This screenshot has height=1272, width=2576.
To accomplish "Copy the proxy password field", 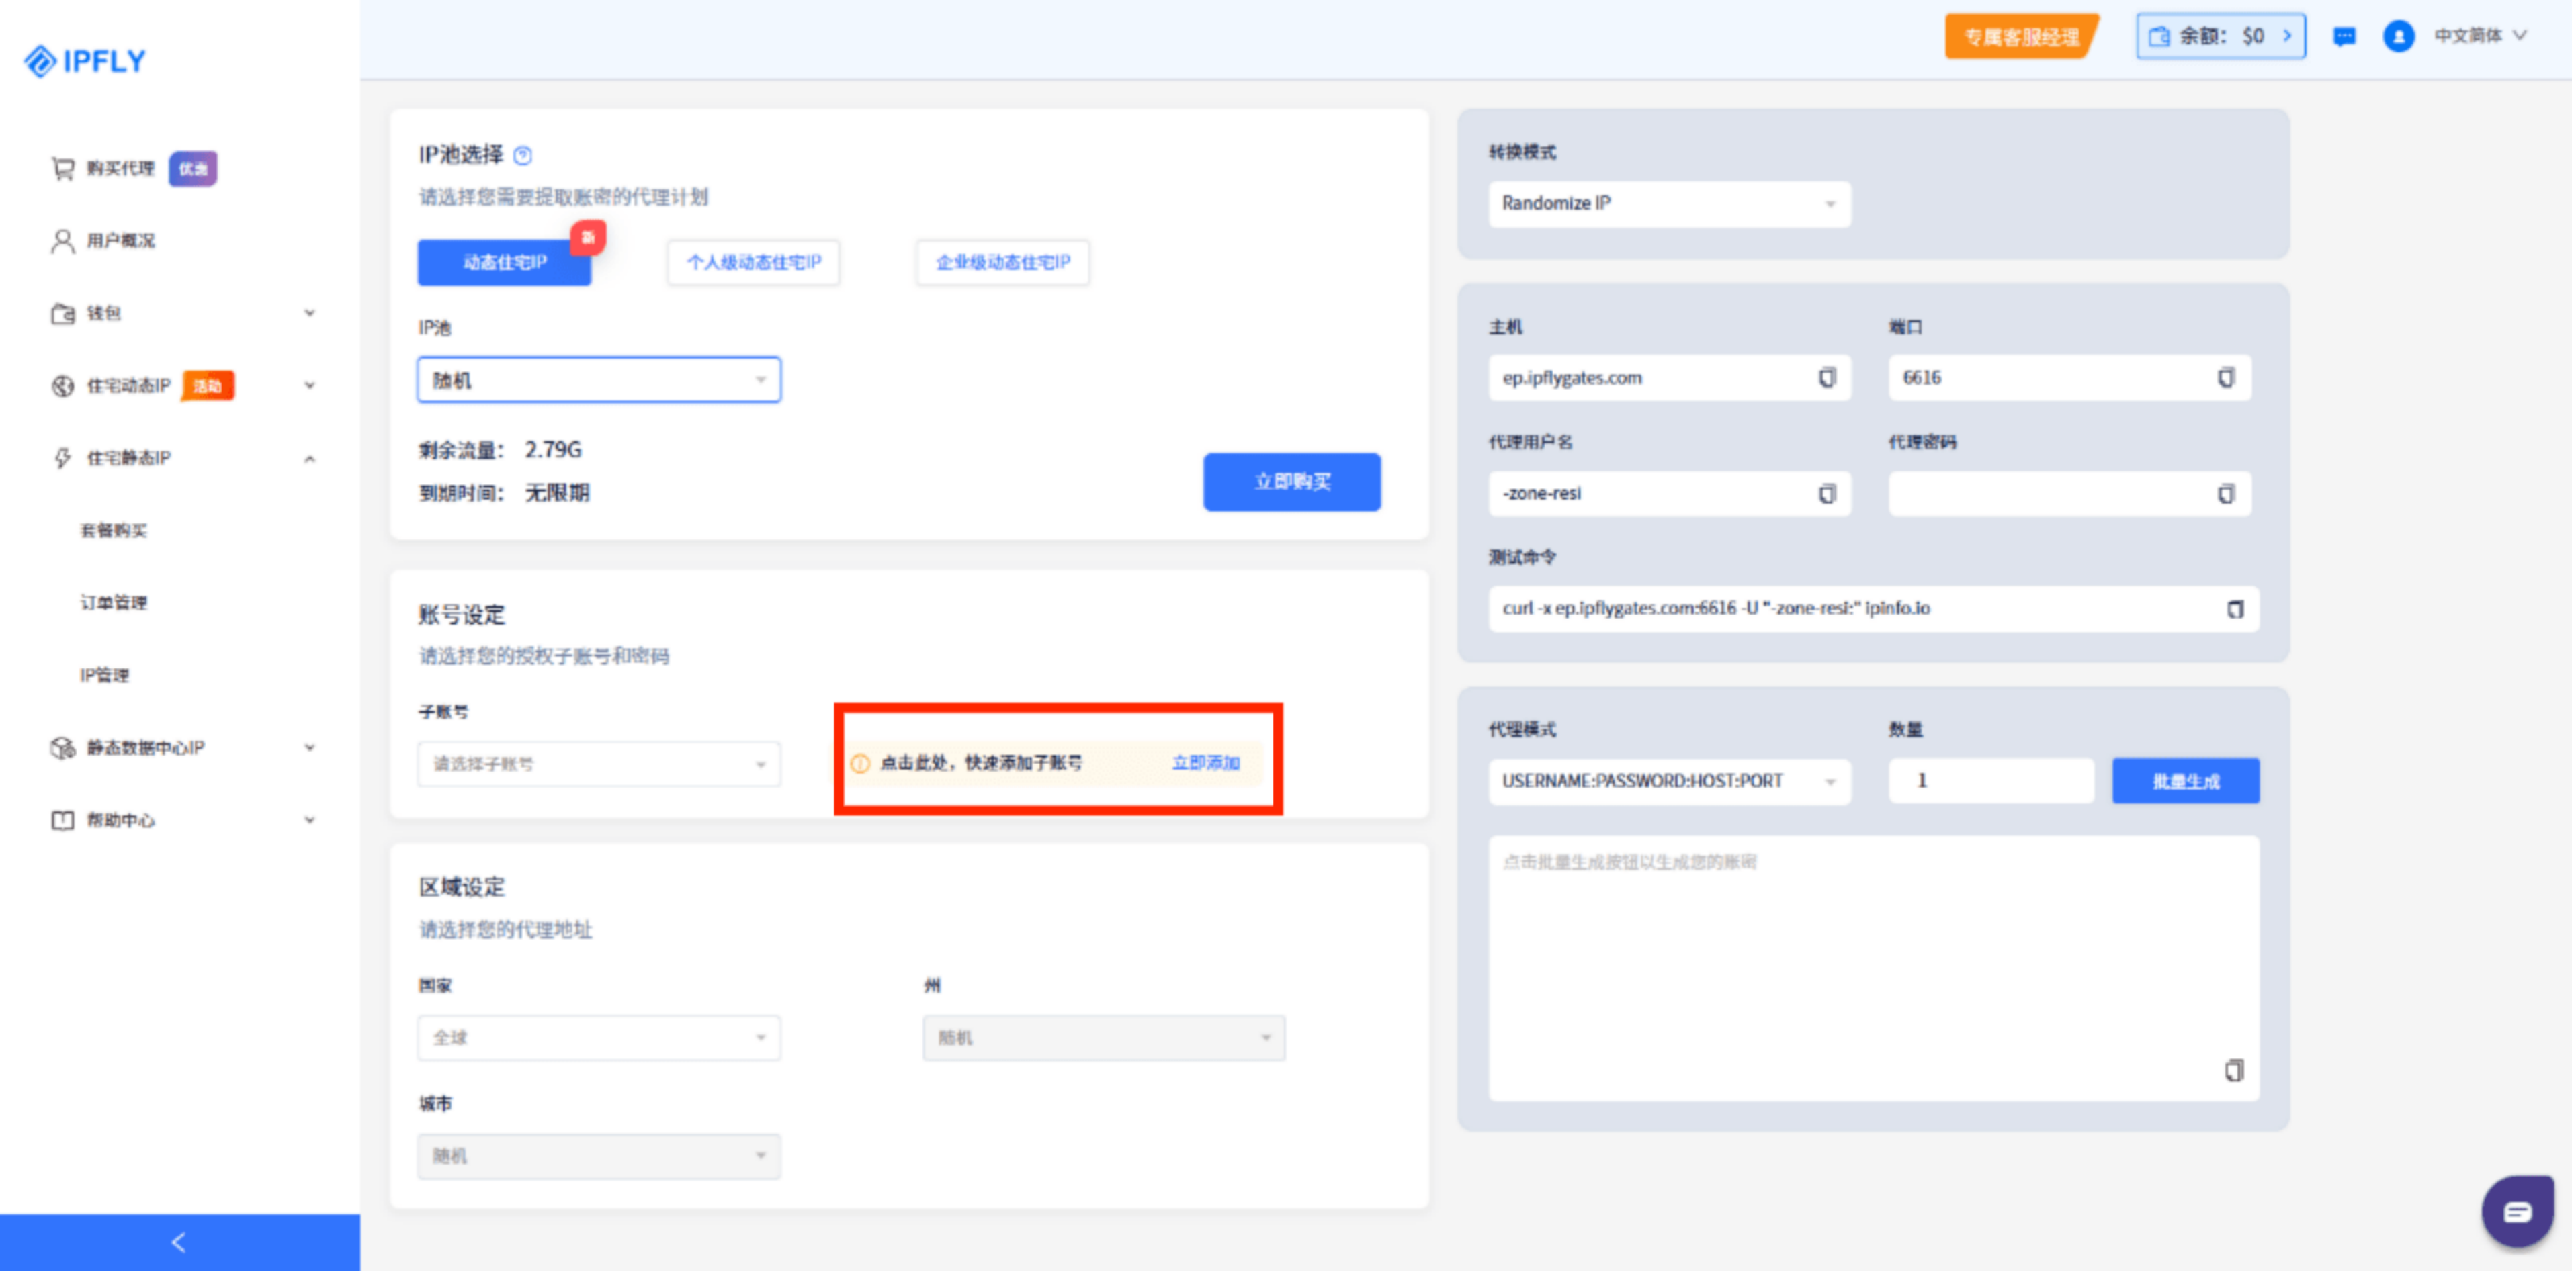I will (2226, 494).
